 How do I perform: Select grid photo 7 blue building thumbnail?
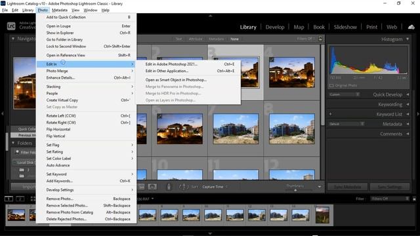pyautogui.click(x=236, y=128)
